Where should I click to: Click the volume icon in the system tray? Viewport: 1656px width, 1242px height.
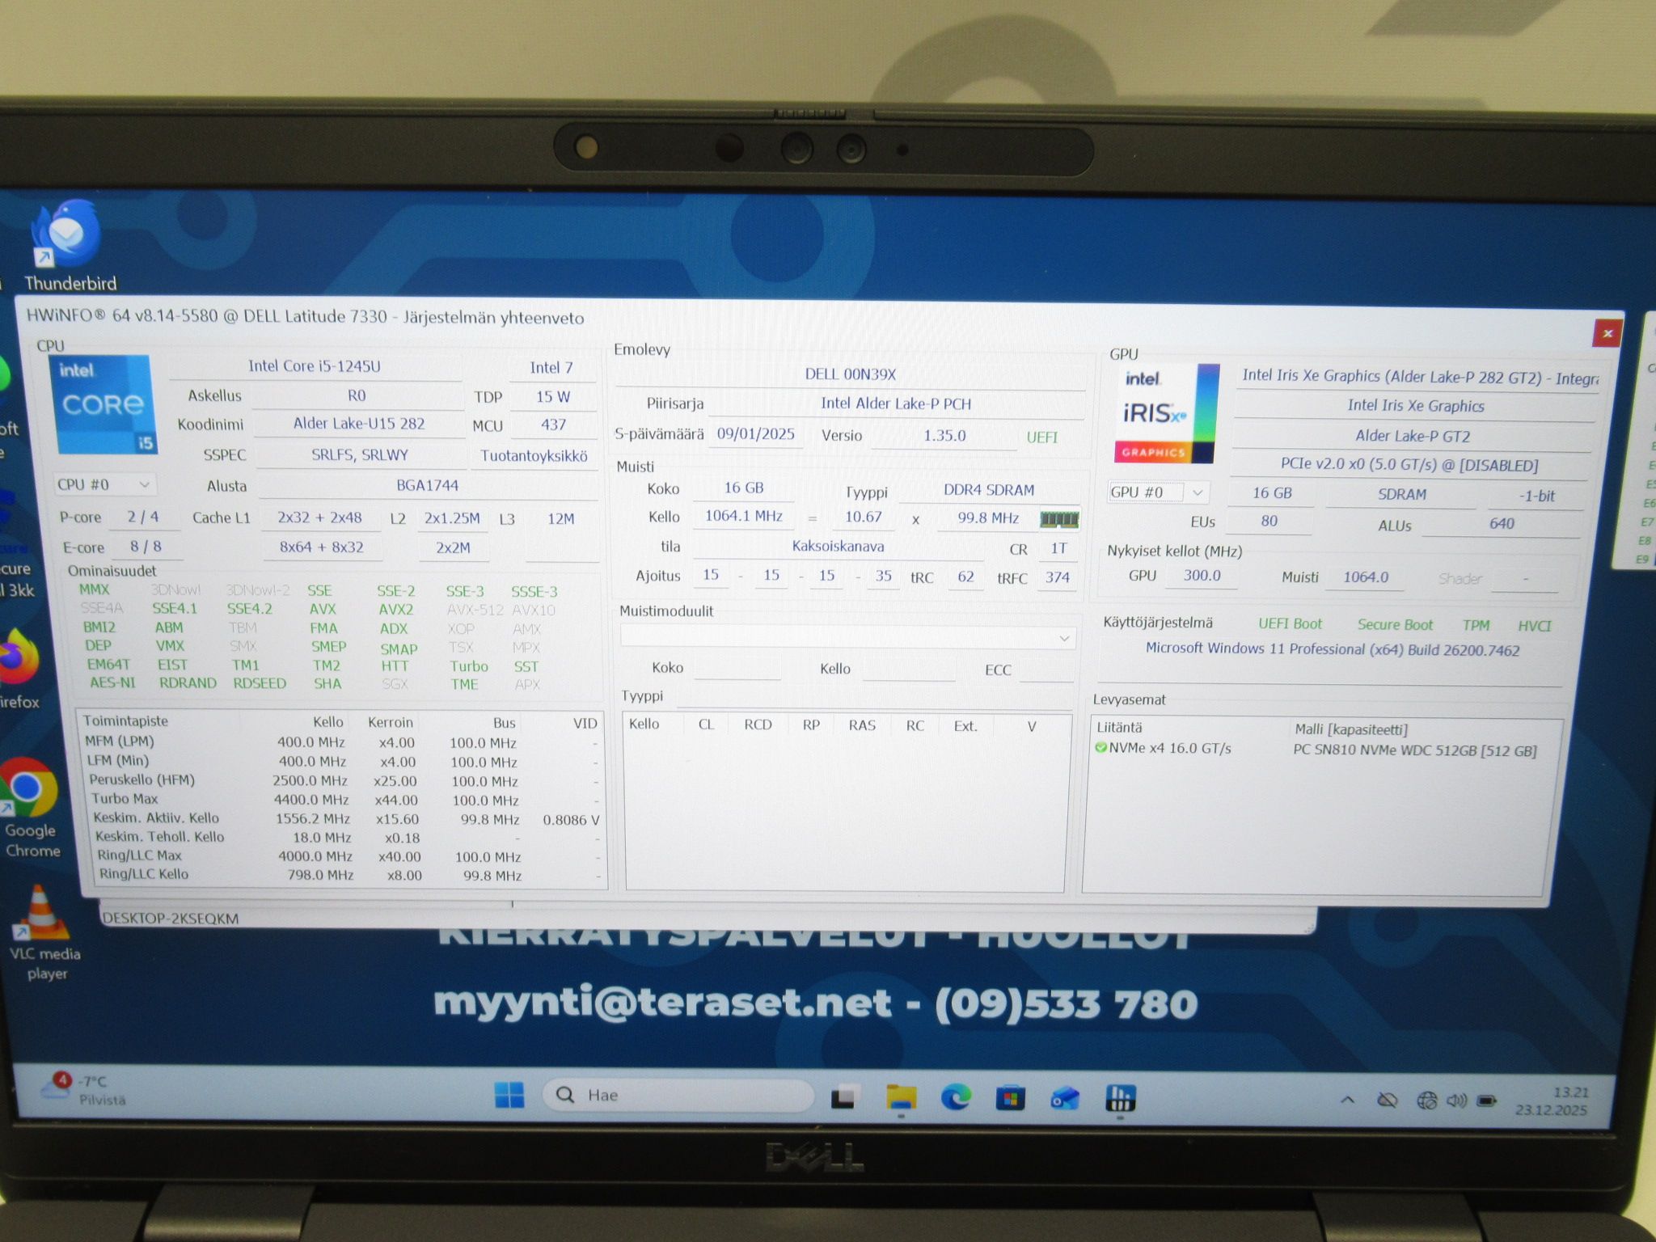1457,1100
